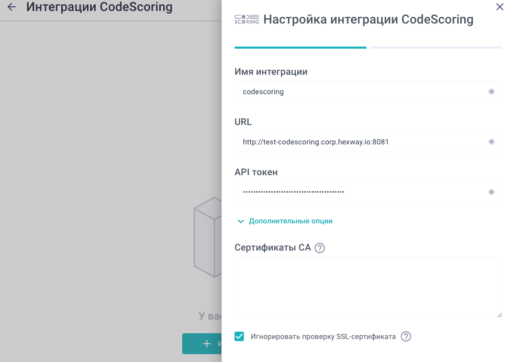Click the required asterisk in URL field

(492, 142)
